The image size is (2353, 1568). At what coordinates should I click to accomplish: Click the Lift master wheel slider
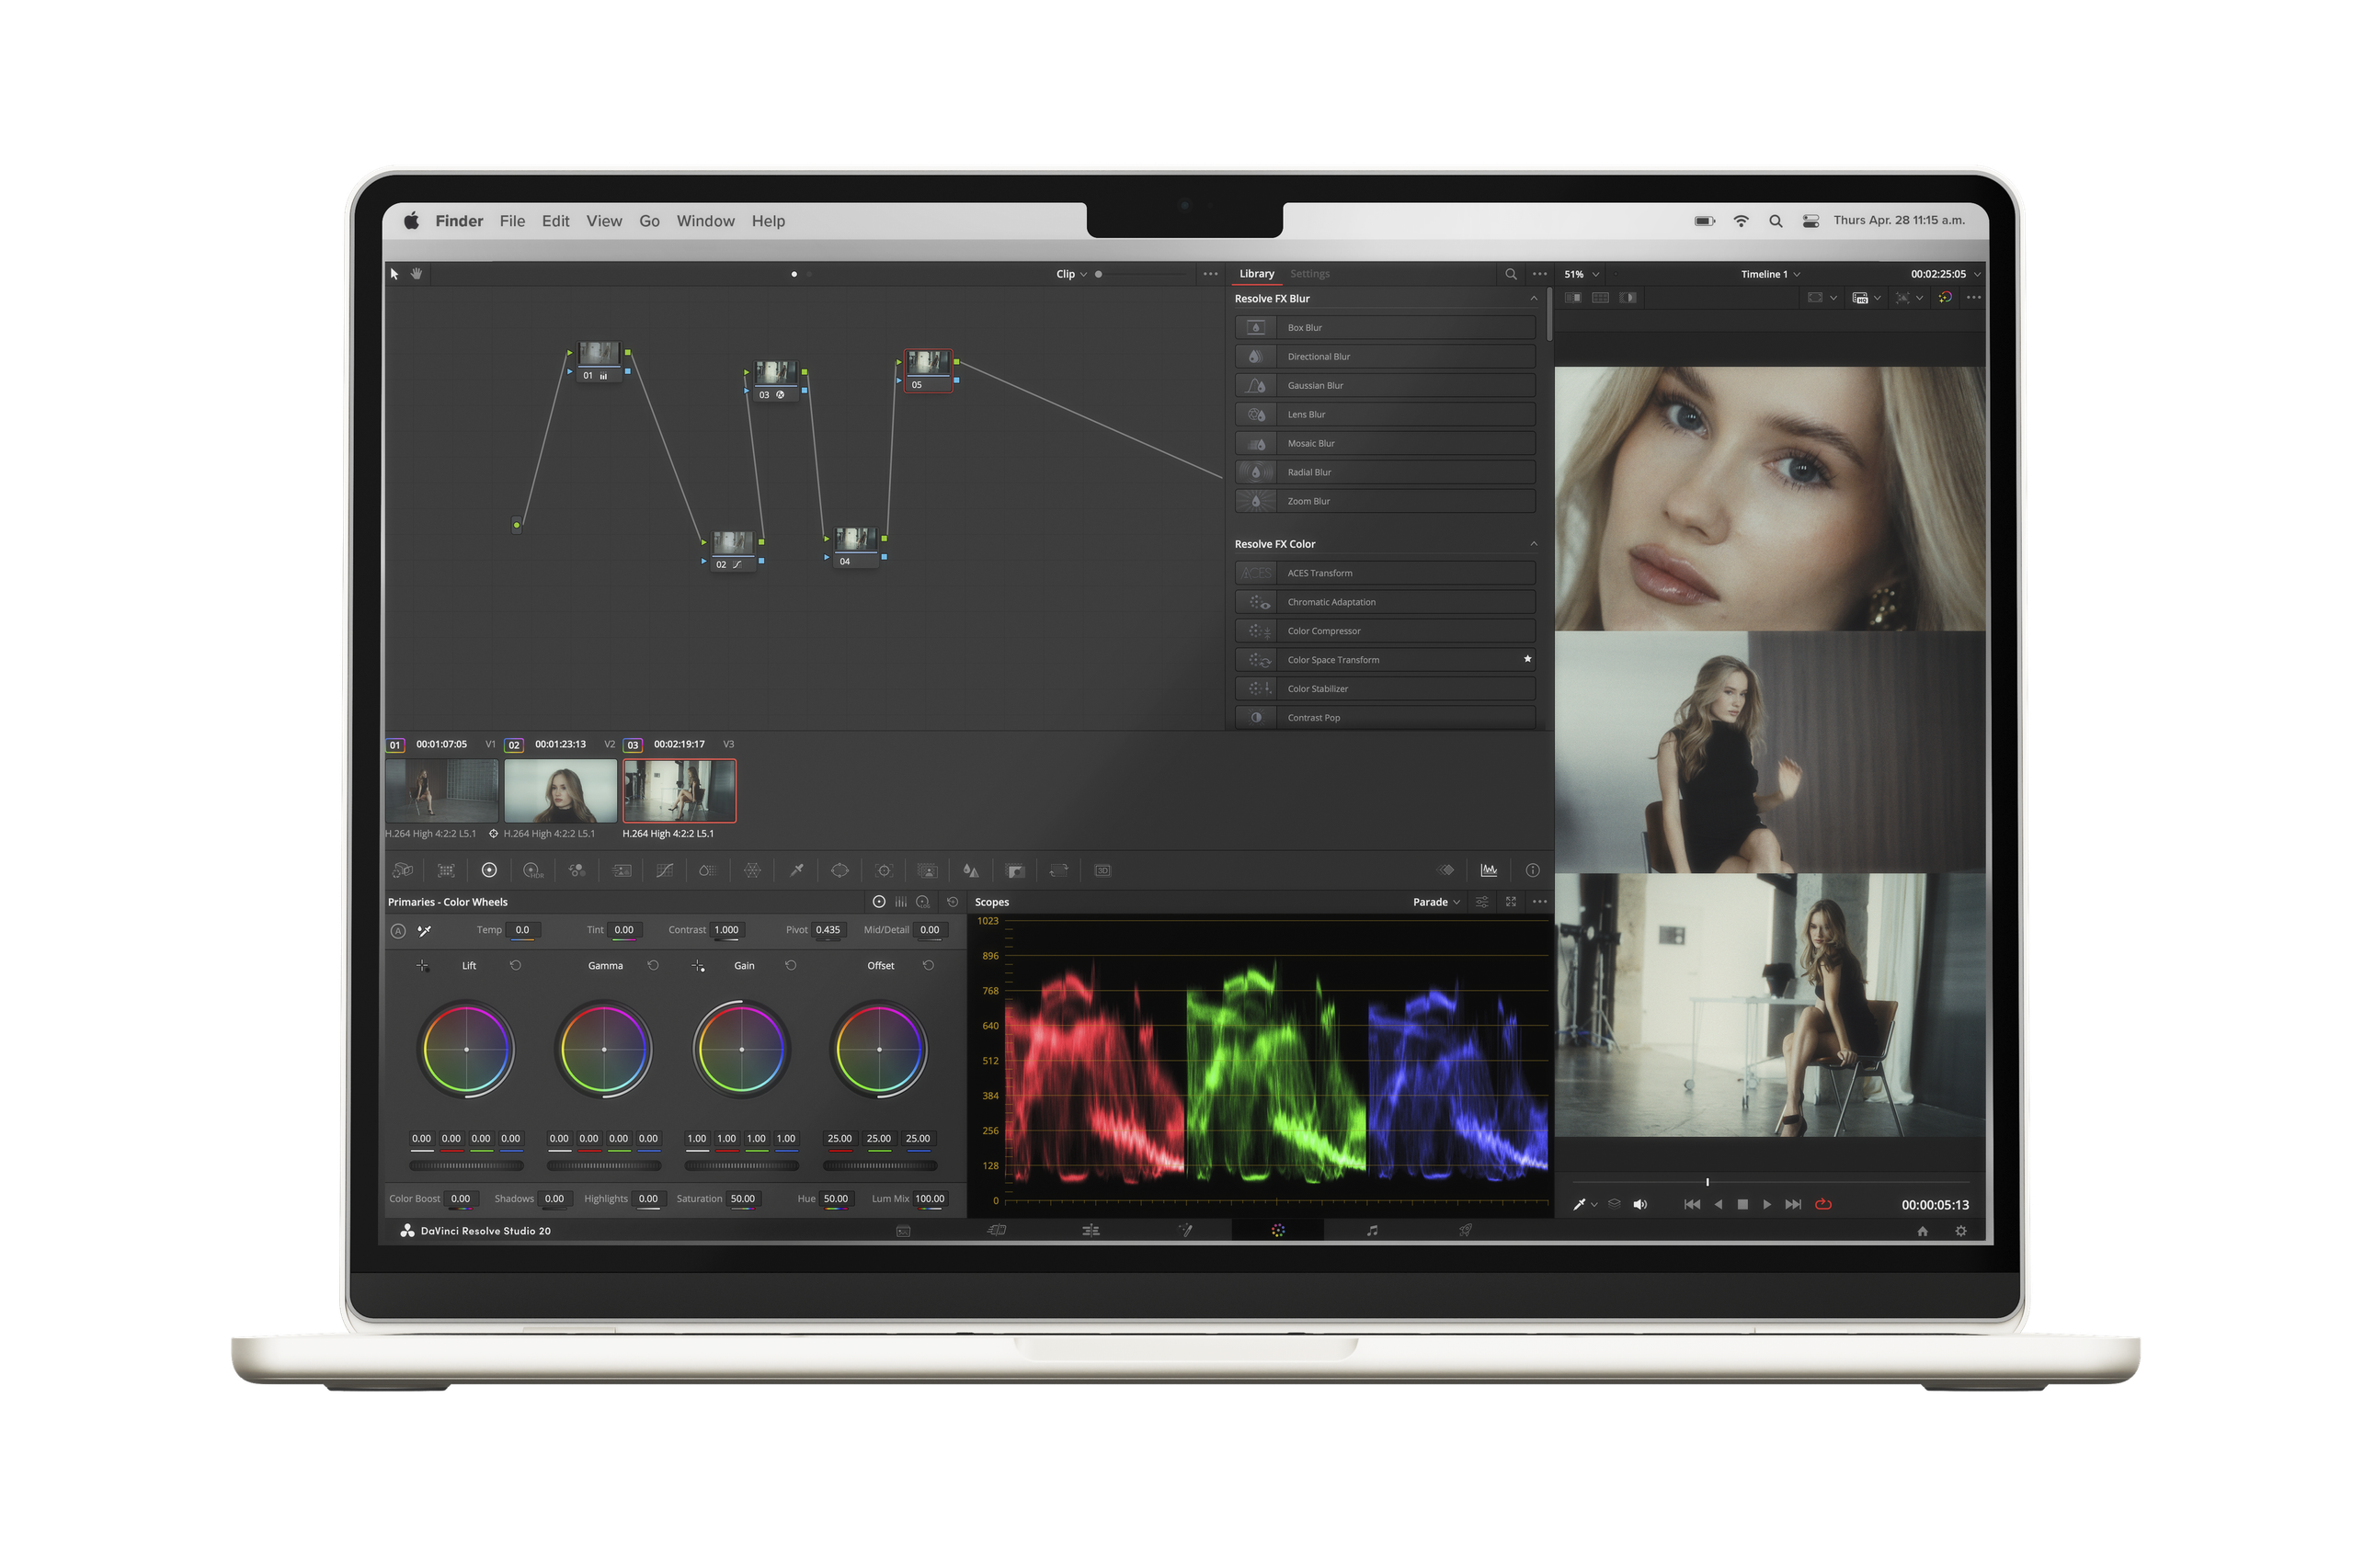pos(466,1165)
